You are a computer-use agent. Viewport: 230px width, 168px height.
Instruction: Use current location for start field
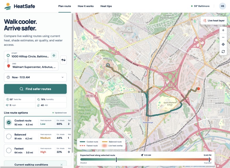point(54,55)
